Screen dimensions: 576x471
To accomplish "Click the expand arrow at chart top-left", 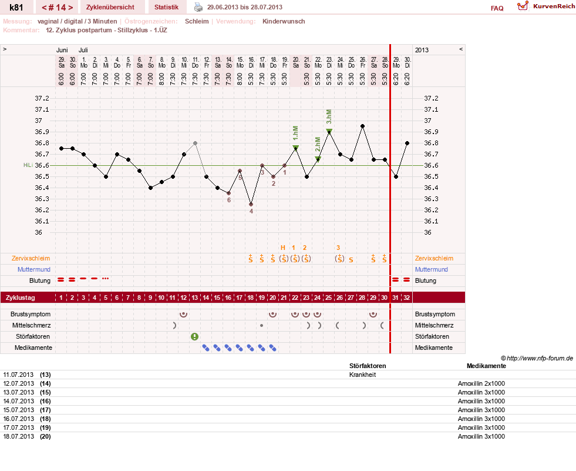I will (x=5, y=49).
